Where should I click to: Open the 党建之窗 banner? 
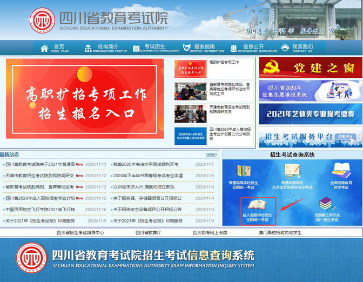[x=310, y=68]
